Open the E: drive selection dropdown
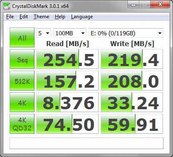Image resolution: width=173 pixels, height=157 pixels. point(126,33)
